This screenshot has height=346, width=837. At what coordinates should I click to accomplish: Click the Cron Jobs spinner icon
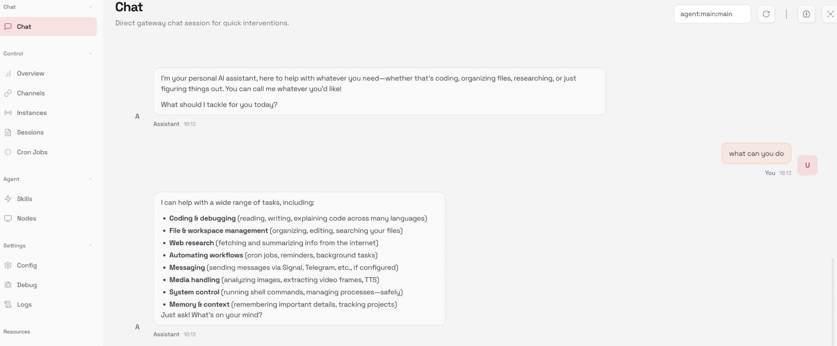pos(8,152)
